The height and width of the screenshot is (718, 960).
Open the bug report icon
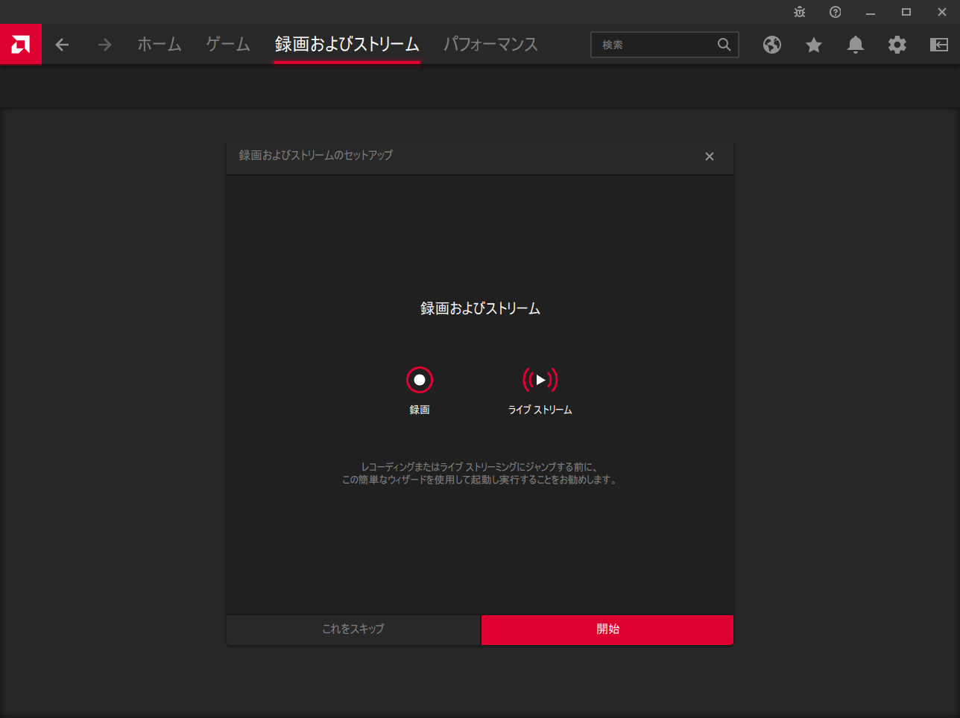[800, 12]
